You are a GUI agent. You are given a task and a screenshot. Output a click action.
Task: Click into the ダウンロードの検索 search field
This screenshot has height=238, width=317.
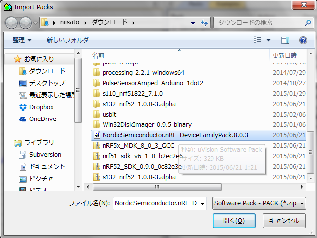[260, 23]
